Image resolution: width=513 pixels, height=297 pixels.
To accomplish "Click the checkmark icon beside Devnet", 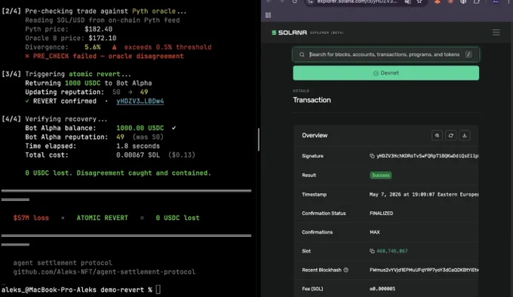I will [376, 73].
